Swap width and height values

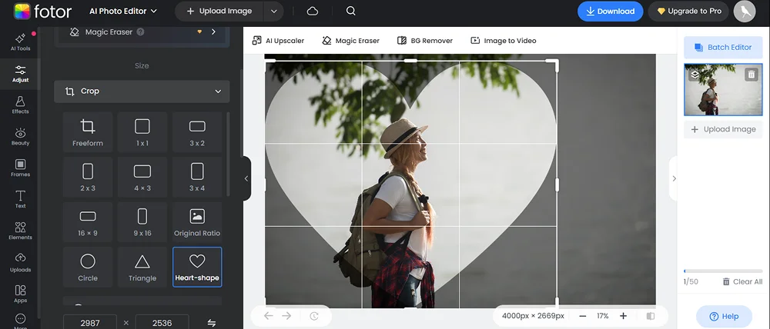212,323
